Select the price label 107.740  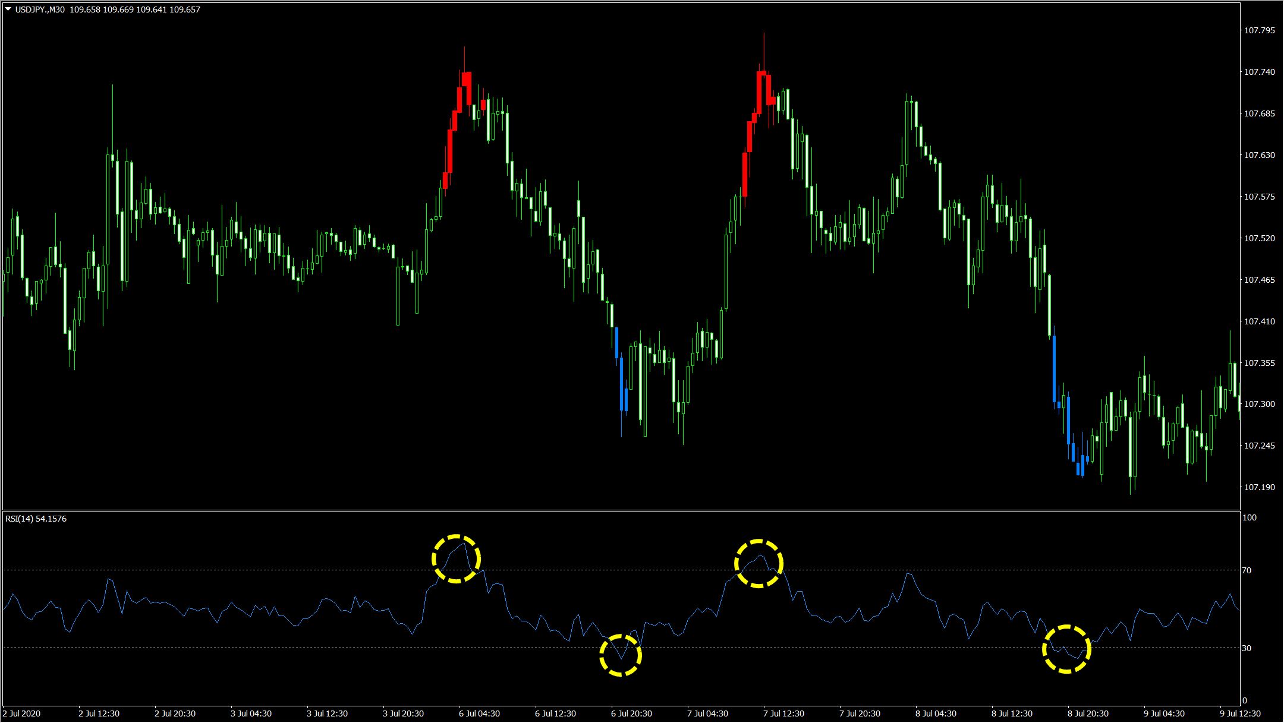tap(1260, 72)
